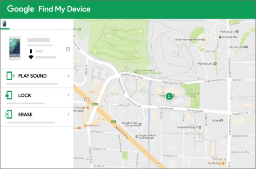Click the Play Sound phone icon
The image size is (256, 169).
coord(10,76)
